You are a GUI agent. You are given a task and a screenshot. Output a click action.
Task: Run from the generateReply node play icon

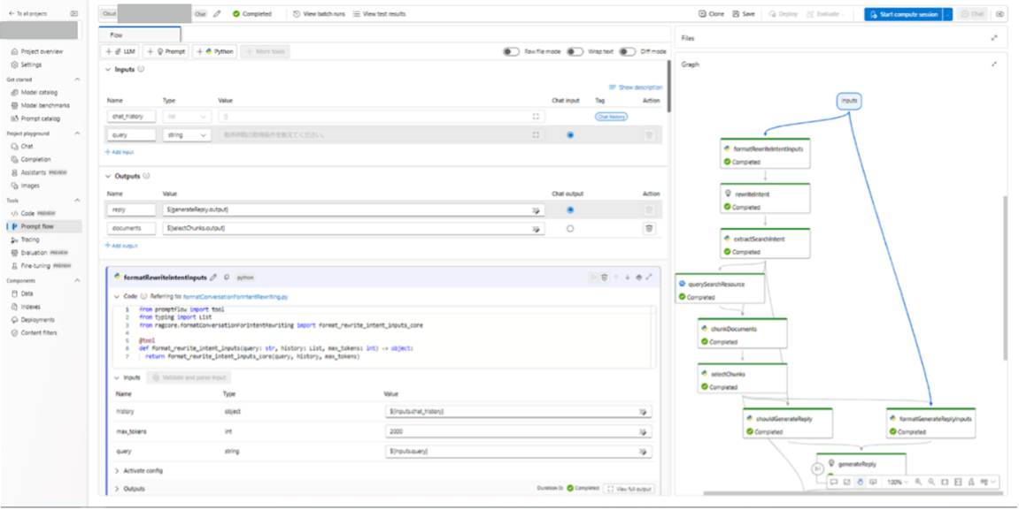click(817, 469)
